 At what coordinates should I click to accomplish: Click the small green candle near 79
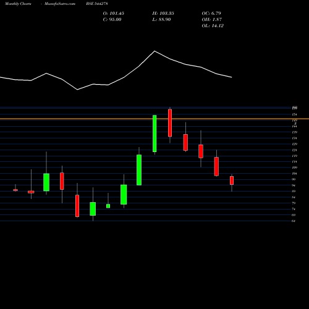108,206
